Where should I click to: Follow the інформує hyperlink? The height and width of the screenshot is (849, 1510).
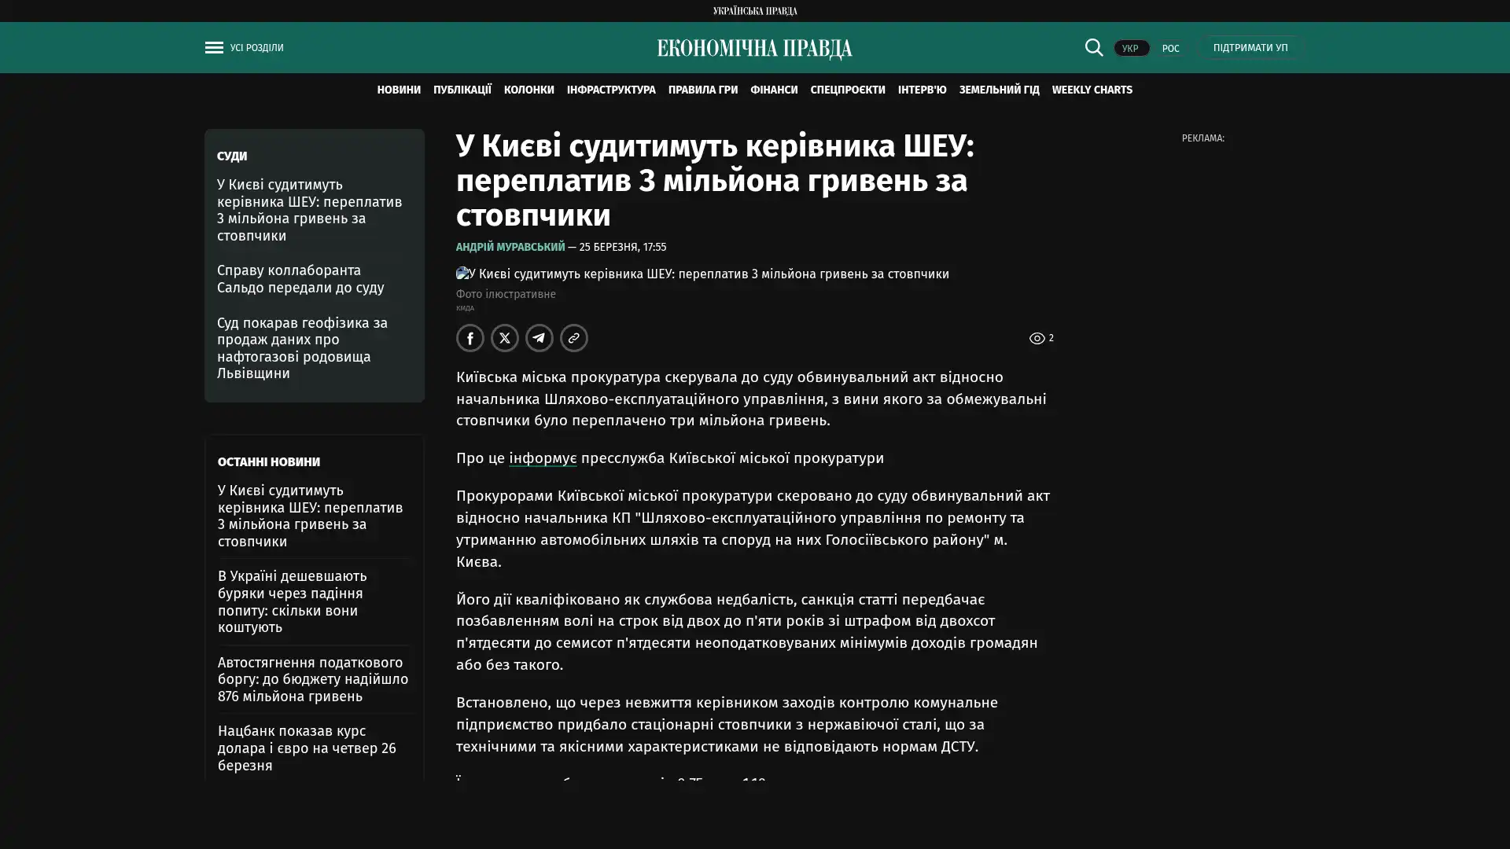(542, 458)
